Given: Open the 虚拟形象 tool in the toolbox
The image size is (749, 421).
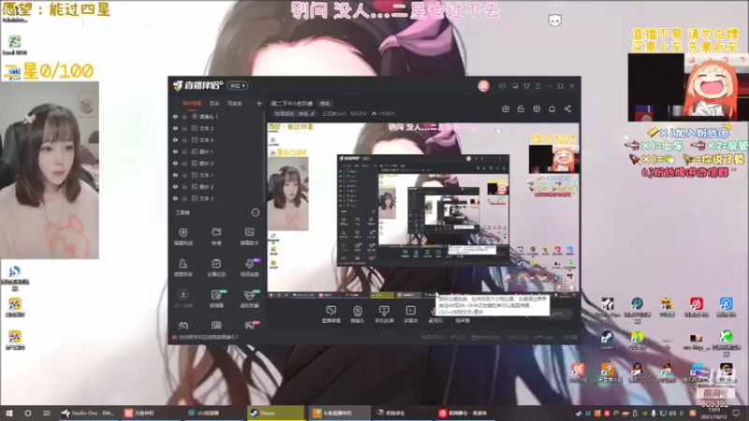Looking at the screenshot, I should pos(249,298).
